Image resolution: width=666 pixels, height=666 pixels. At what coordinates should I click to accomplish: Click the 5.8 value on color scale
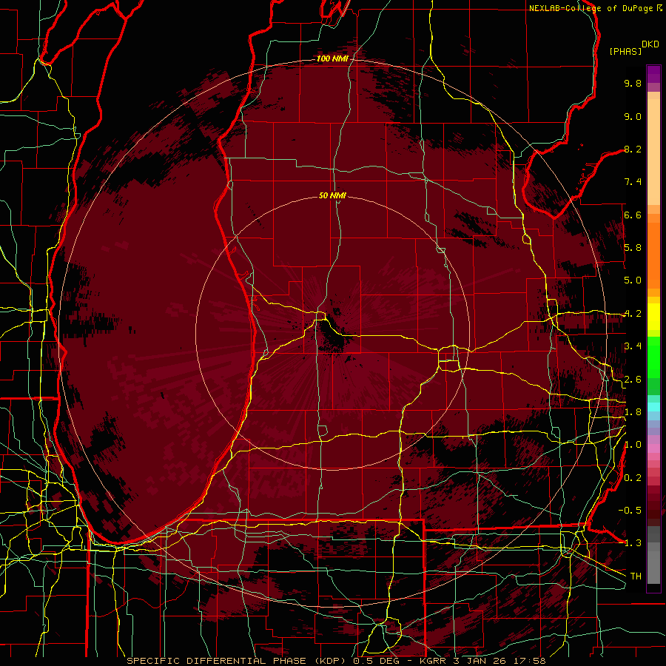[633, 248]
